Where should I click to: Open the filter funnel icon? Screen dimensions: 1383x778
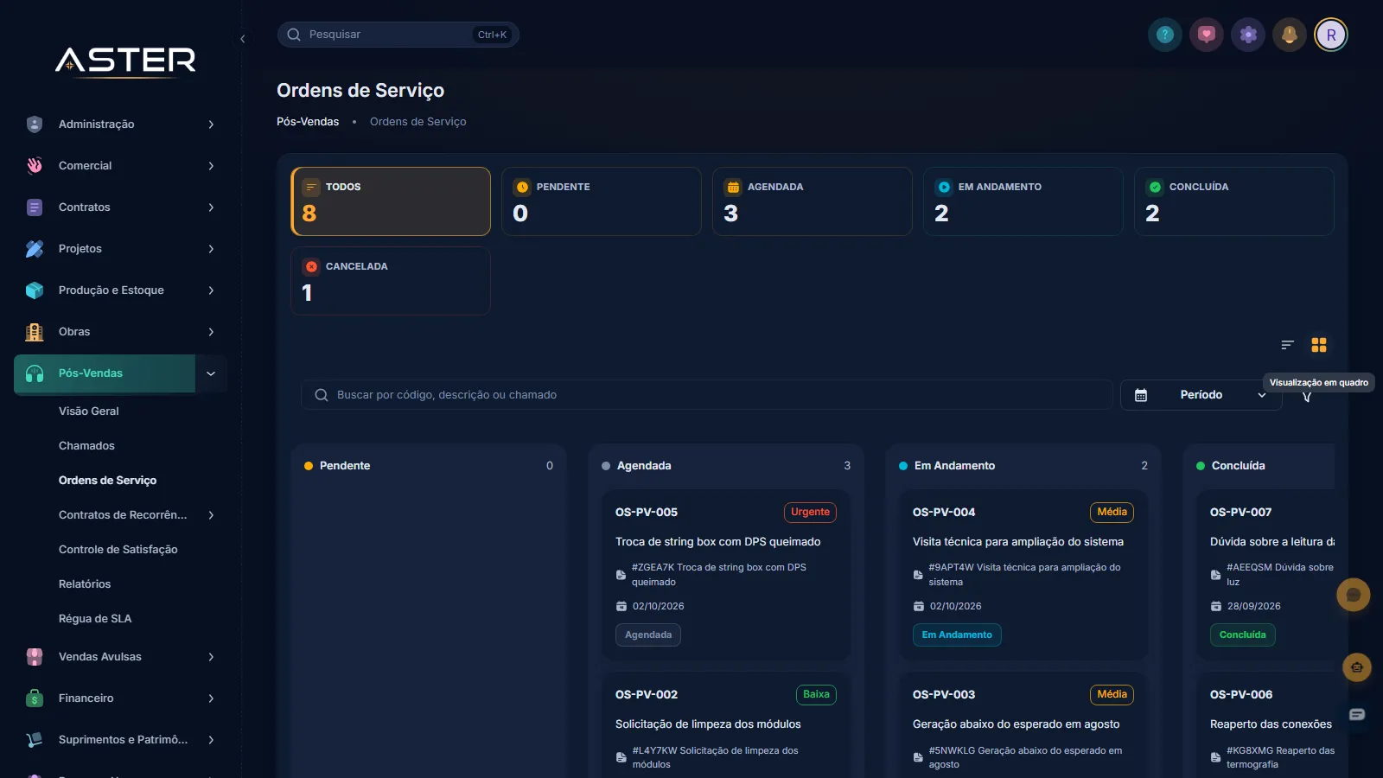[x=1307, y=397]
